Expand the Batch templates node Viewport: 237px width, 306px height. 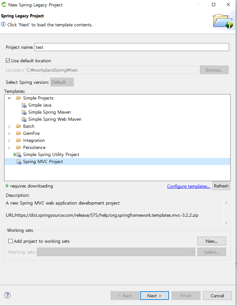(x=9, y=127)
